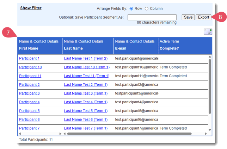Click the E-mail column header
The image size is (227, 149).
(x=121, y=48)
